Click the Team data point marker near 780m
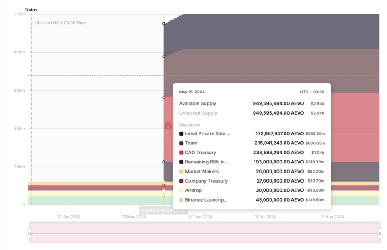387x250 pixels. click(x=163, y=56)
